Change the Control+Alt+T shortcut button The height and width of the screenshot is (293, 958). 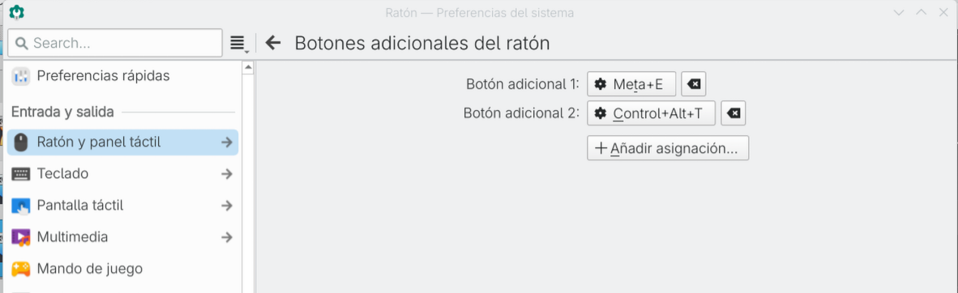652,113
